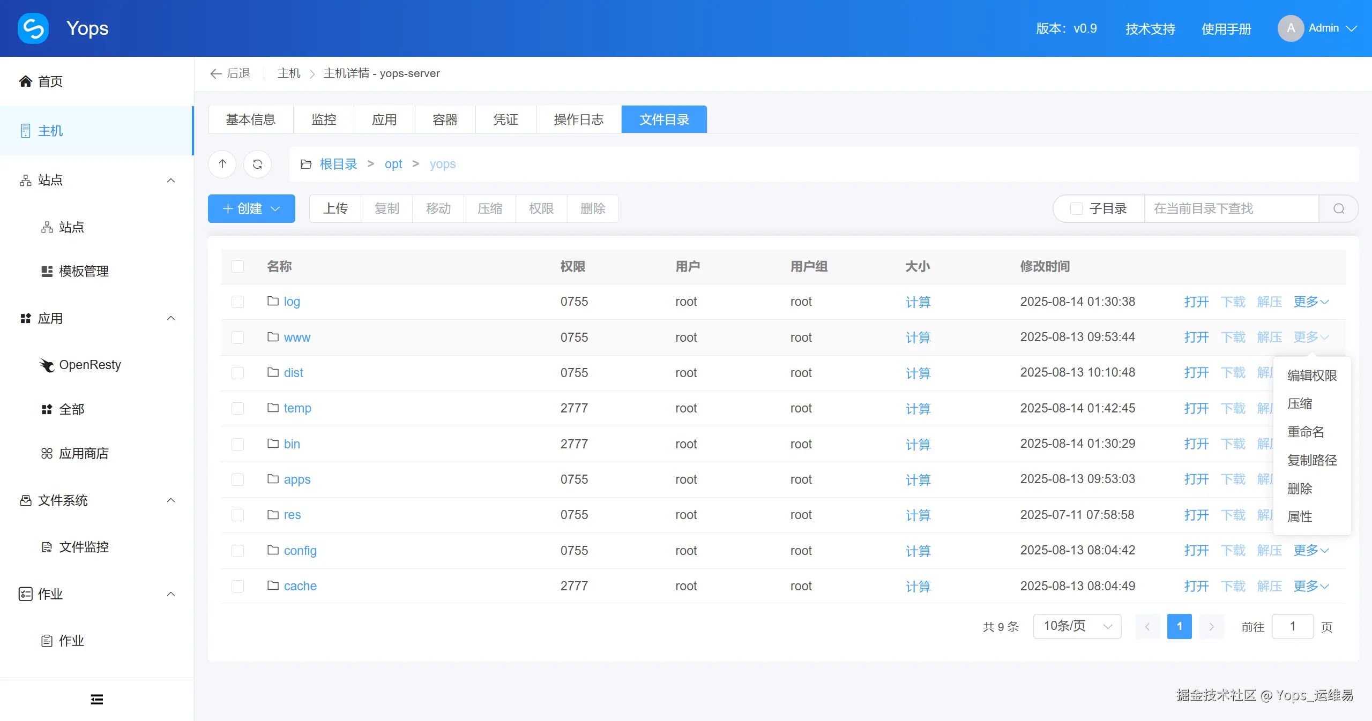Click 计算 size link for config
Image resolution: width=1372 pixels, height=721 pixels.
918,551
